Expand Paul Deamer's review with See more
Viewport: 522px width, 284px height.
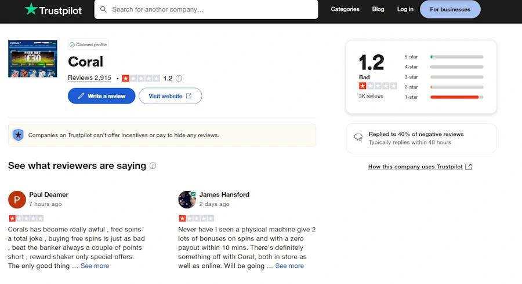point(95,265)
